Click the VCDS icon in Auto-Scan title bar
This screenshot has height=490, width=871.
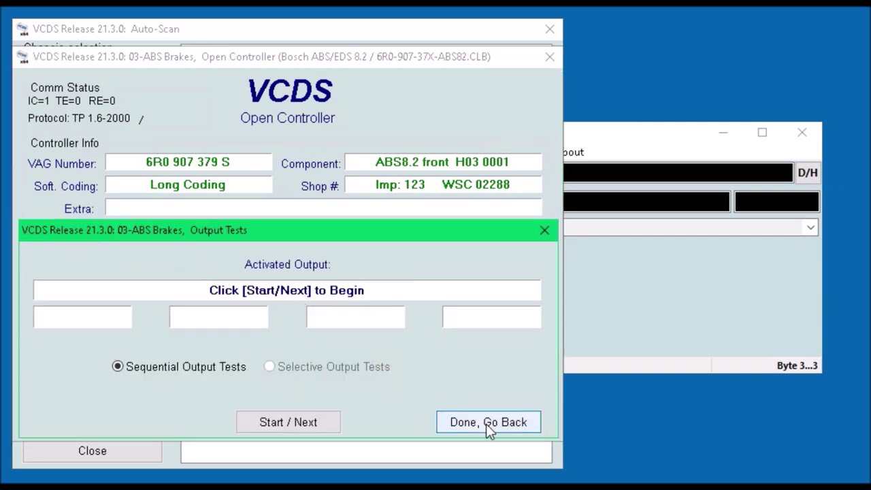coord(22,29)
